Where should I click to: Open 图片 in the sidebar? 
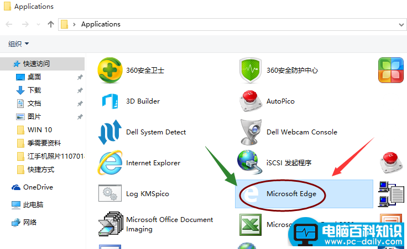tap(34, 117)
